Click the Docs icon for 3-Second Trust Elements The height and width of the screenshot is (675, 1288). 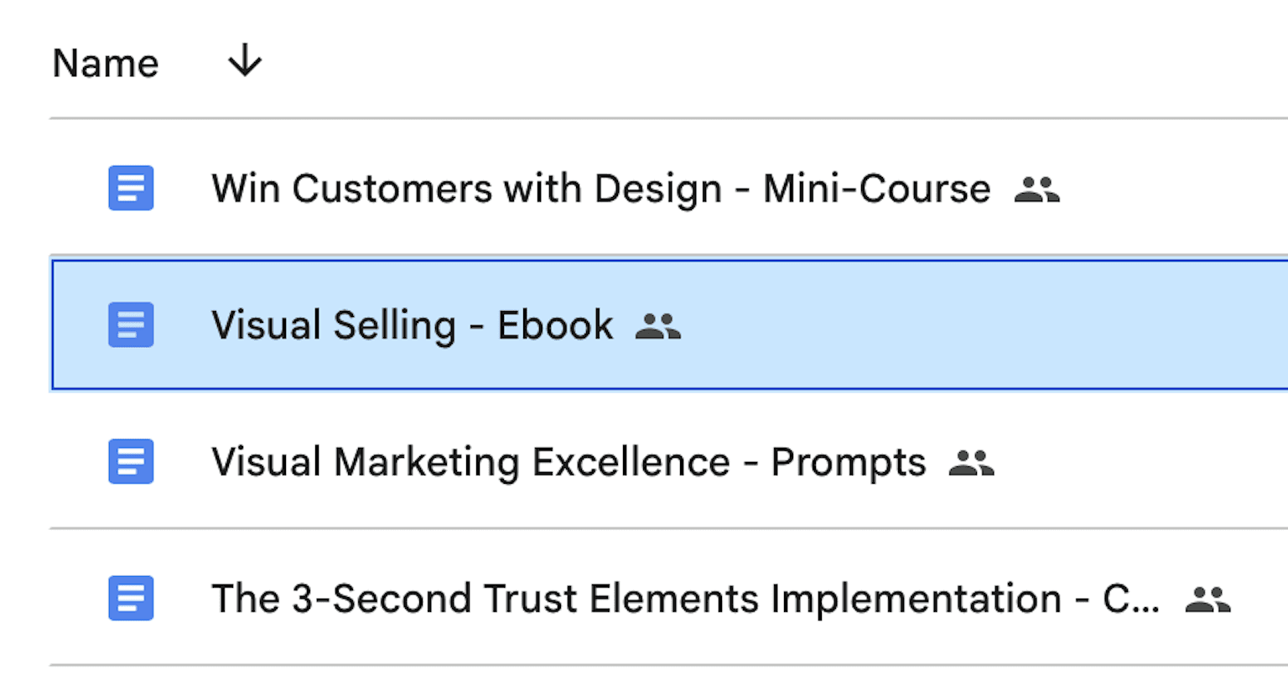tap(131, 598)
